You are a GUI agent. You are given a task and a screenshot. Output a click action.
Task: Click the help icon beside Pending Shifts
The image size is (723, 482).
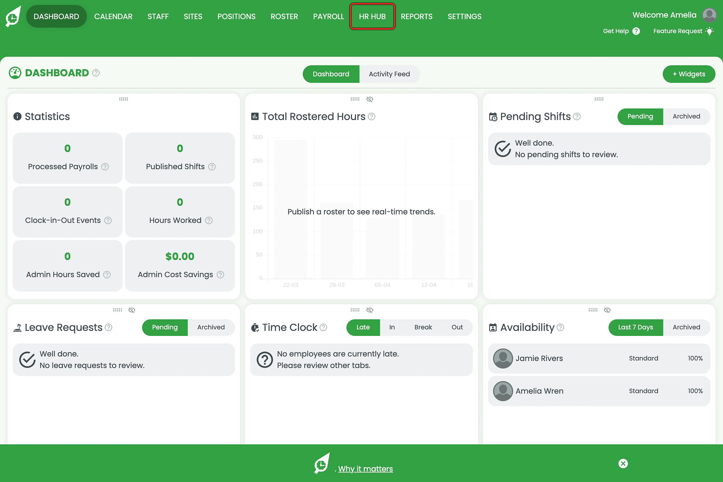[x=577, y=116]
